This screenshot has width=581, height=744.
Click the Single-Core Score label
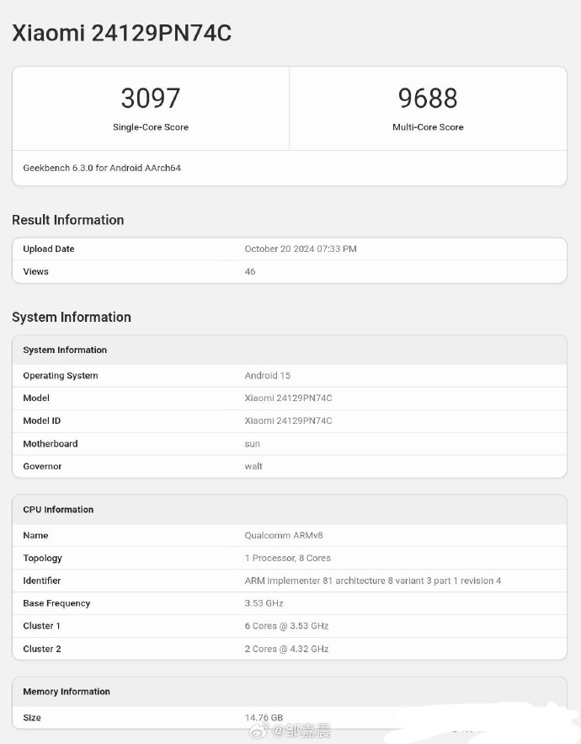click(151, 127)
